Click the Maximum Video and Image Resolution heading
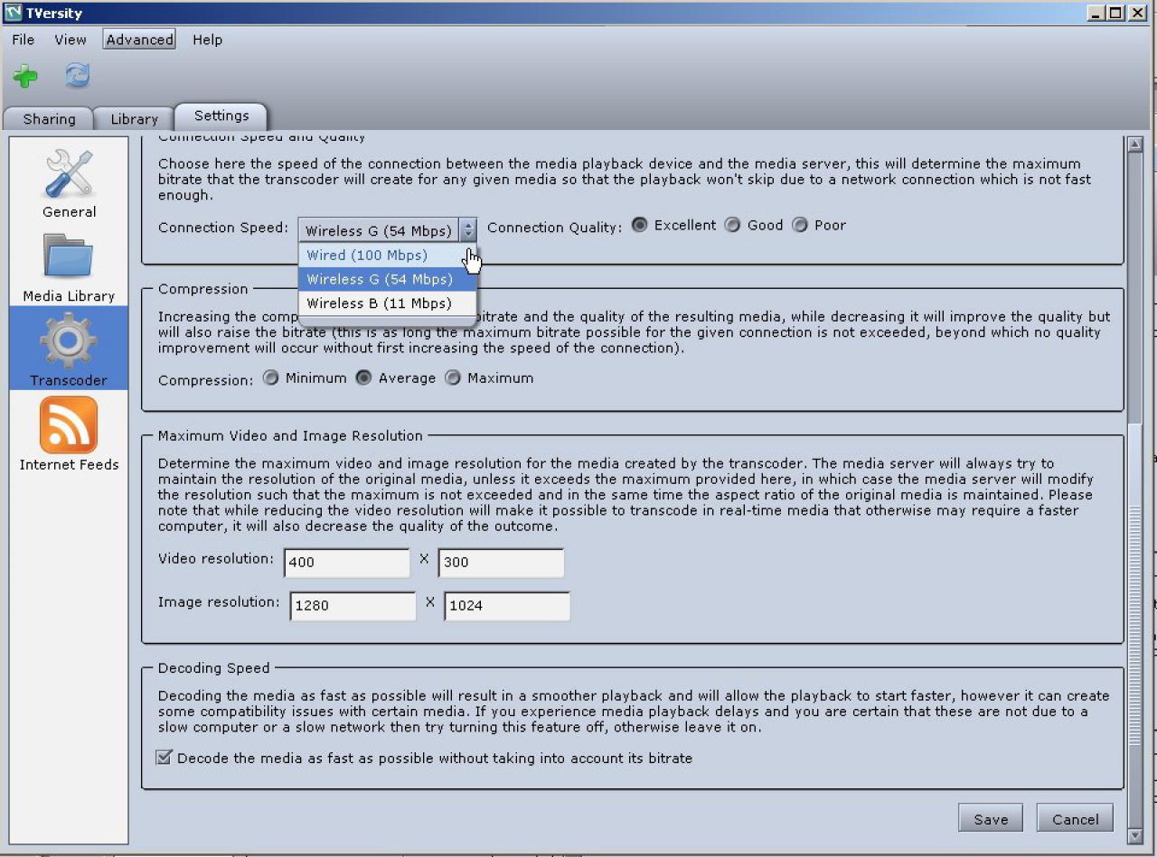This screenshot has width=1157, height=857. click(x=290, y=435)
